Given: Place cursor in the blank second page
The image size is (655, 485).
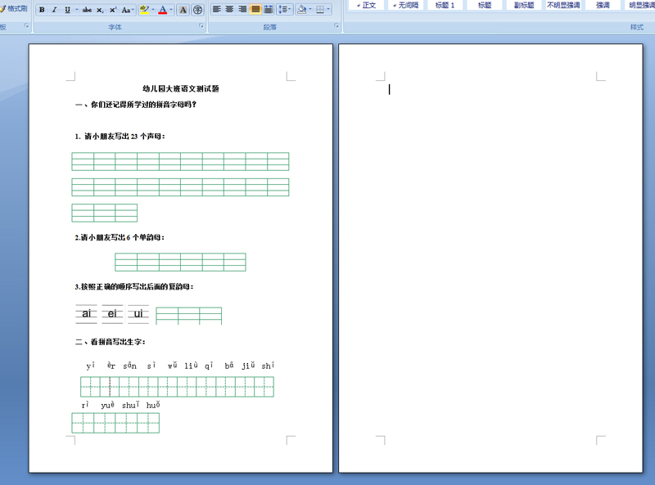Looking at the screenshot, I should tap(490, 258).
